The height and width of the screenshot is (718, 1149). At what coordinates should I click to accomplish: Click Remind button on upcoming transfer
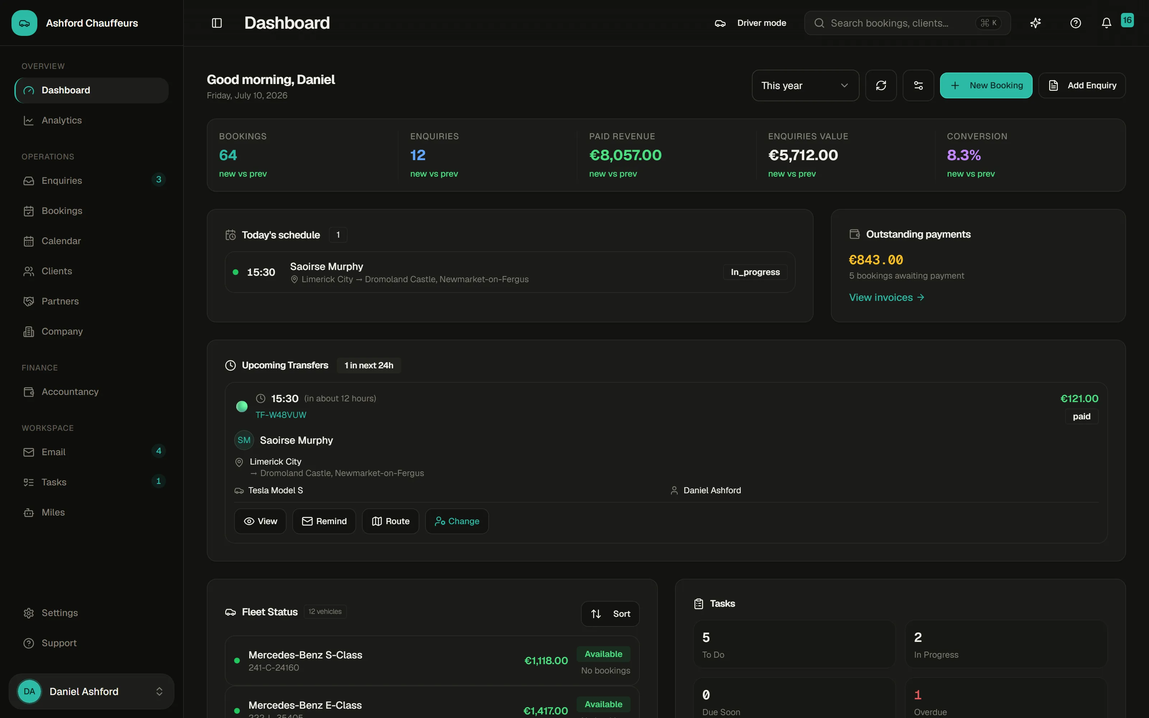pos(324,521)
